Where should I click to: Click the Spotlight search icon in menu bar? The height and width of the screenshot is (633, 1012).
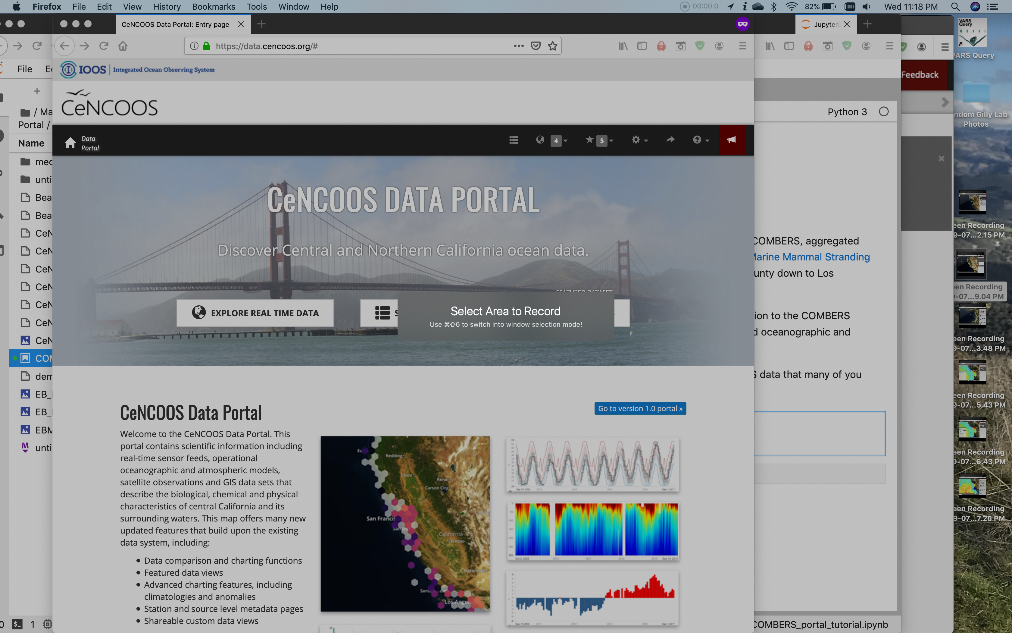955,7
